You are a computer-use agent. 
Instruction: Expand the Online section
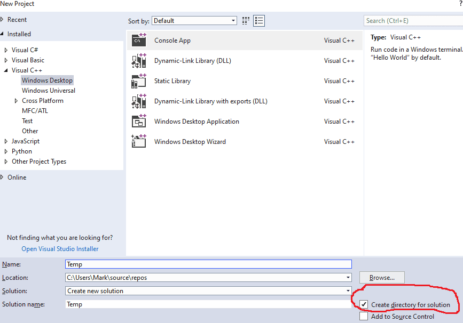click(x=2, y=177)
